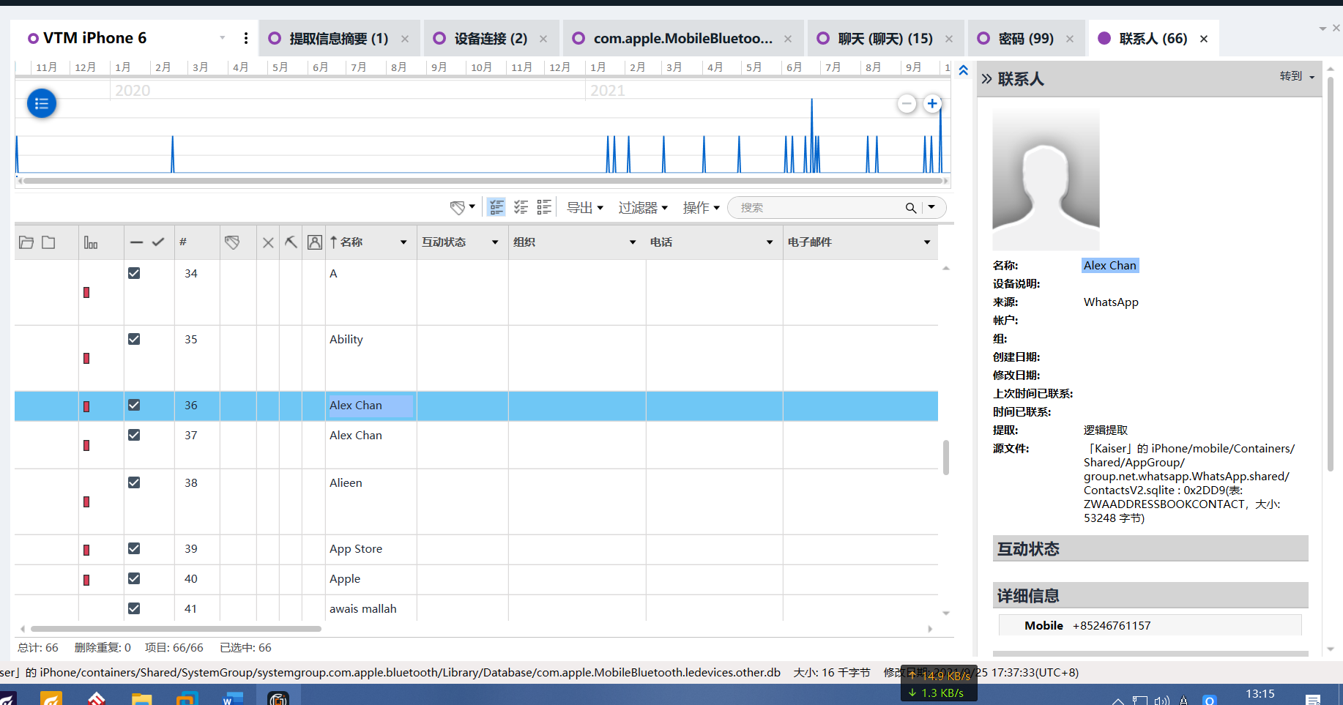Uncheck the checkbox for selected row 36
The width and height of the screenshot is (1343, 705).
[134, 405]
